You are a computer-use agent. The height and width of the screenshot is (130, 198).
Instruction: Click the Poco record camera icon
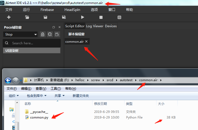point(57,34)
